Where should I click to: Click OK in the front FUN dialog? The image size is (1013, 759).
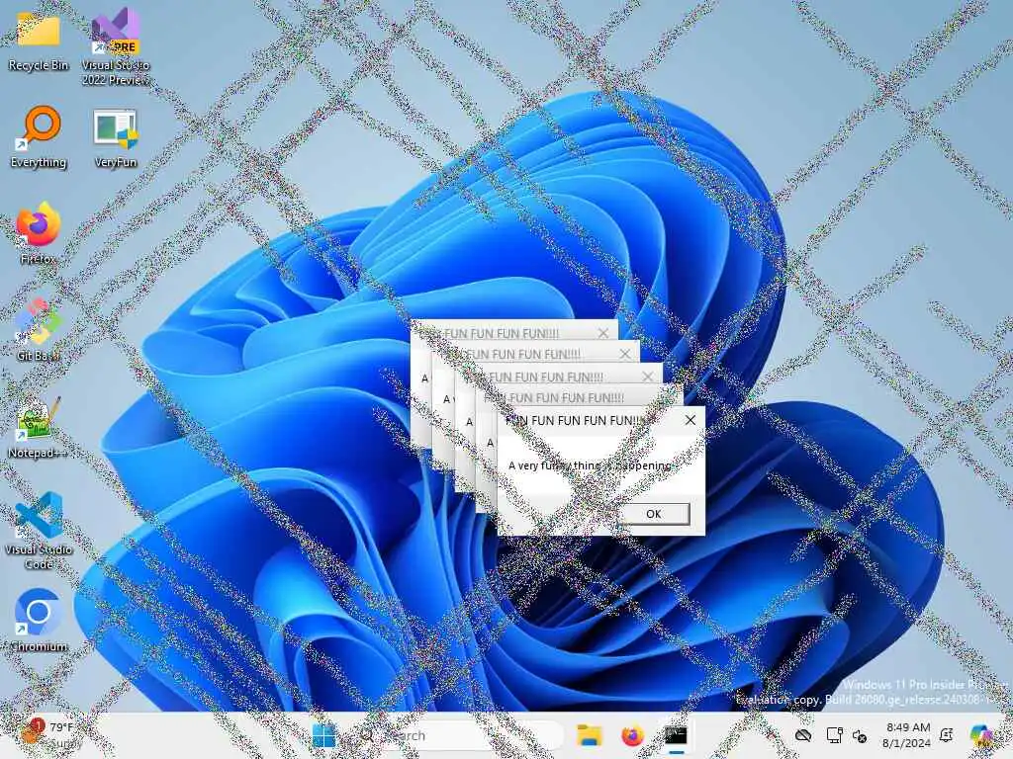pyautogui.click(x=654, y=514)
